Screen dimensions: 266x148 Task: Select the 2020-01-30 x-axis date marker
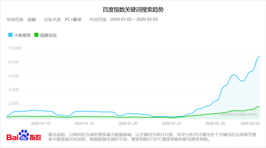coord(215,123)
